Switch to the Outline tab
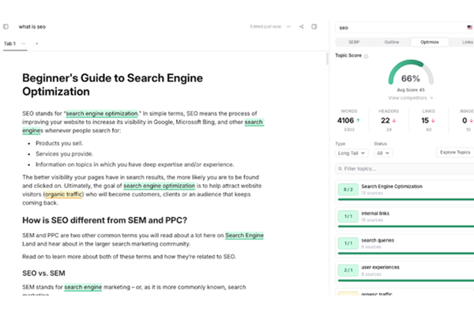The width and height of the screenshot is (474, 316). point(391,41)
